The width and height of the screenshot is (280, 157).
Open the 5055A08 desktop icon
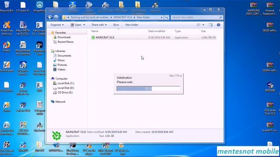point(270,86)
